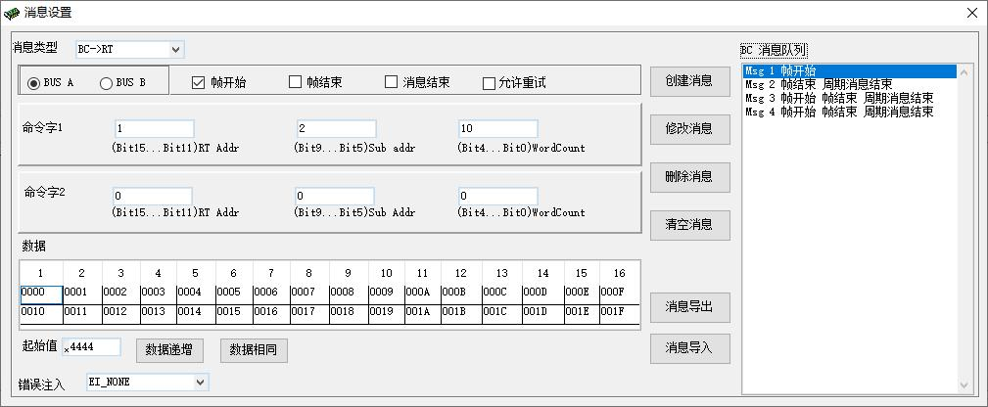
Task: Select Msg 3 in the BC message queue
Action: 838,99
